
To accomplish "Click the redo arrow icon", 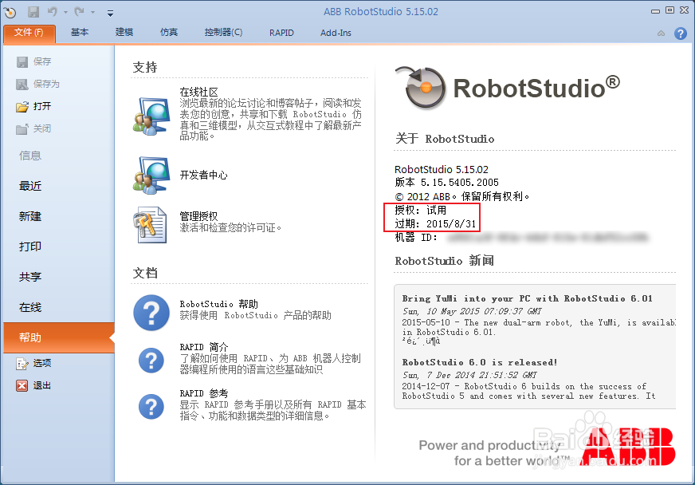I will (x=80, y=12).
